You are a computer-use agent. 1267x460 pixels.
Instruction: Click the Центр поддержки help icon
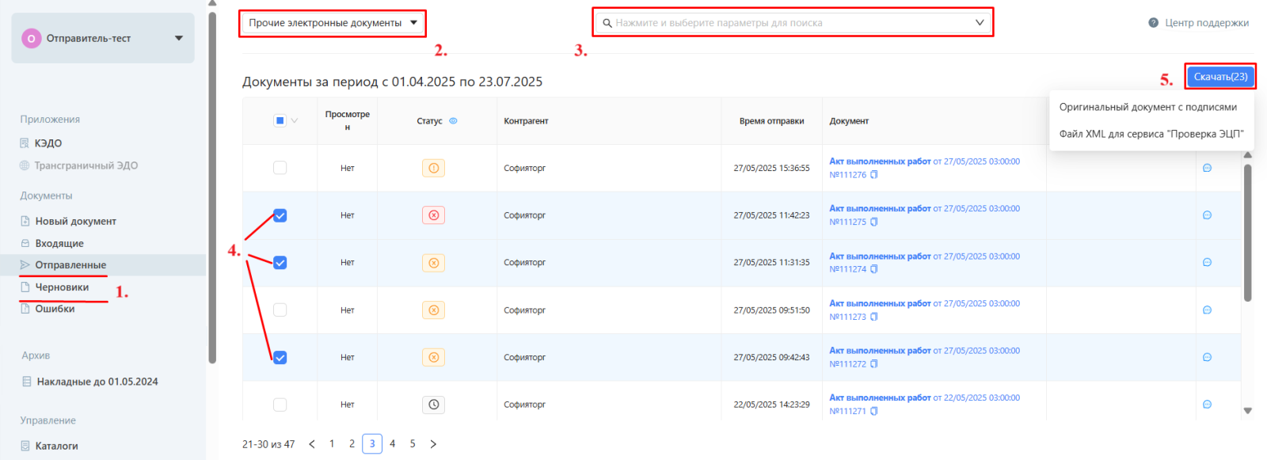click(1154, 23)
